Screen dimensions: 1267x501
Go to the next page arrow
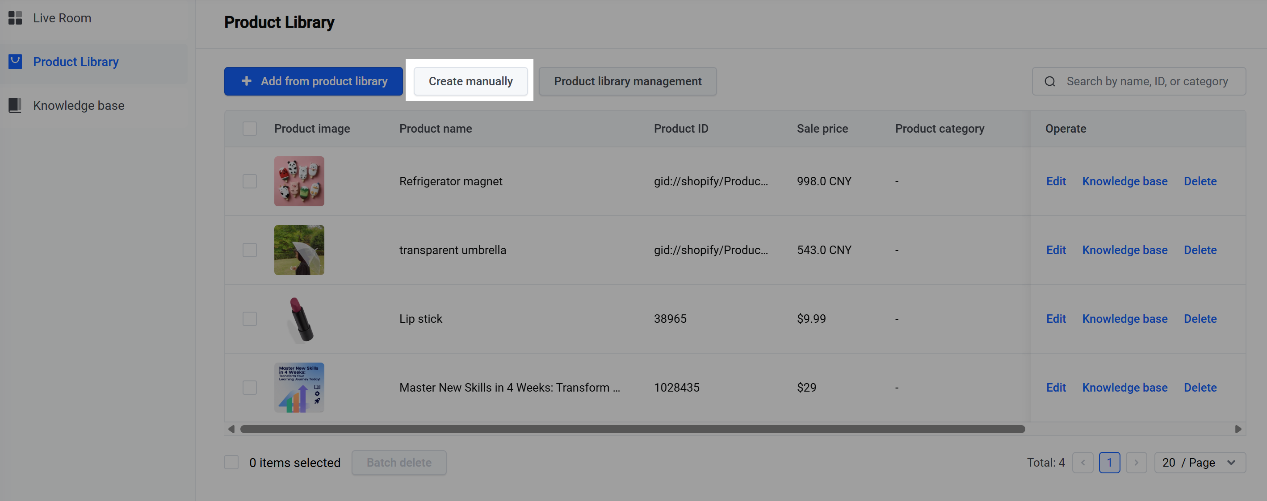pos(1136,462)
